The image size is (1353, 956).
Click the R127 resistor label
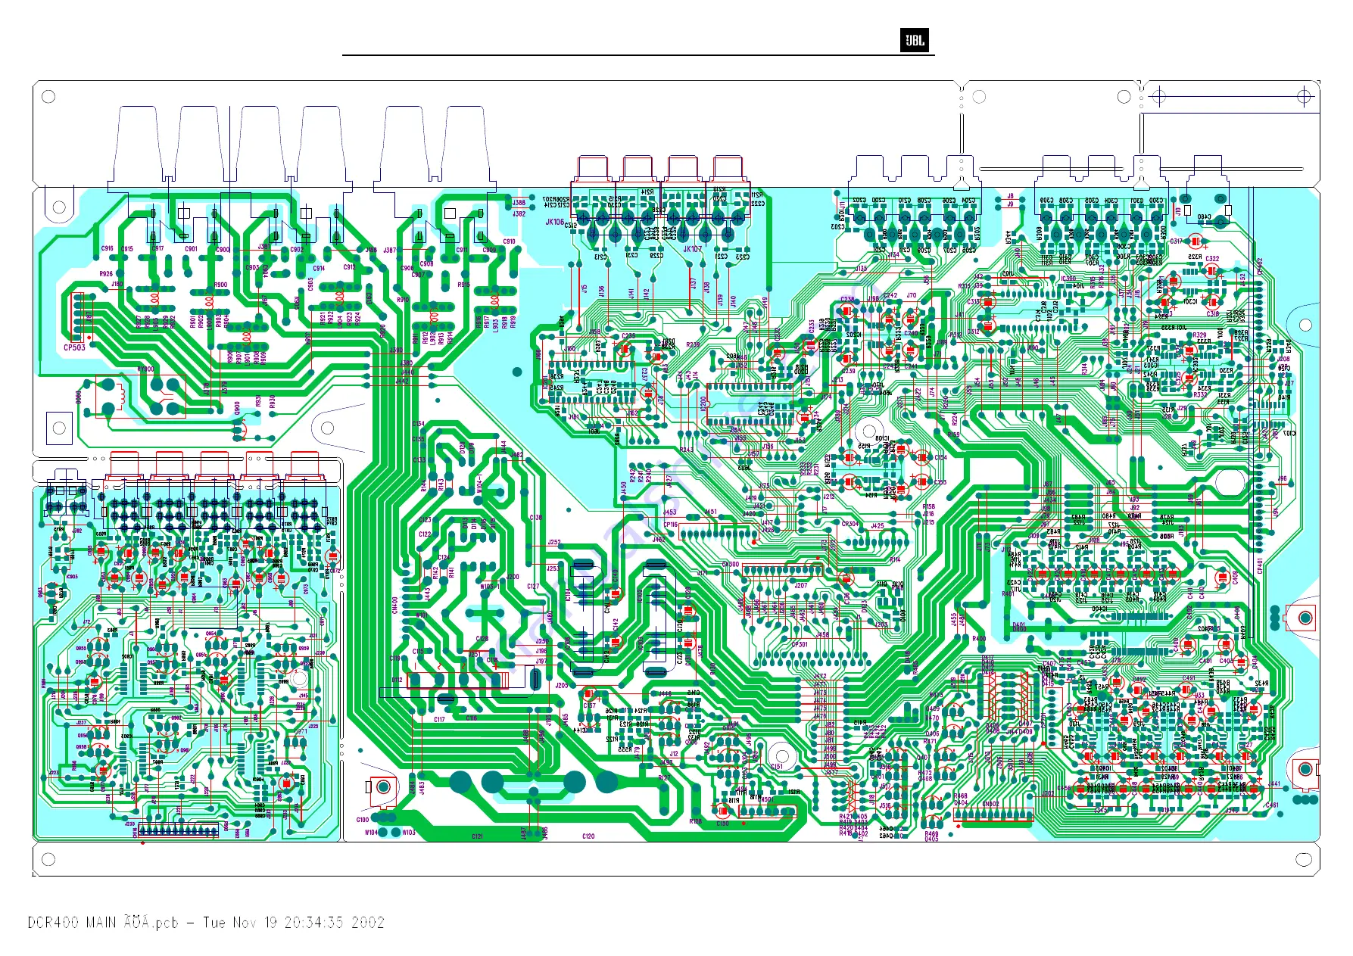664,777
